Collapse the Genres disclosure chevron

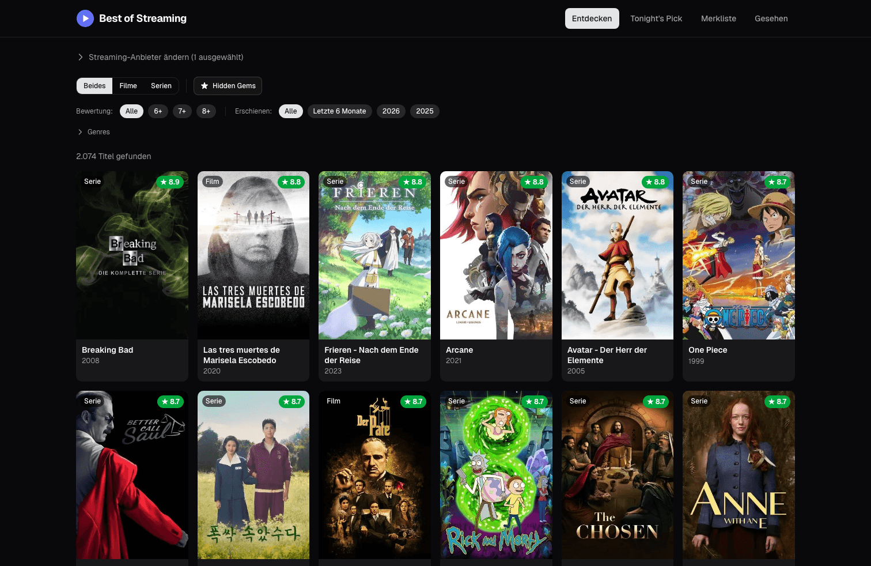80,132
